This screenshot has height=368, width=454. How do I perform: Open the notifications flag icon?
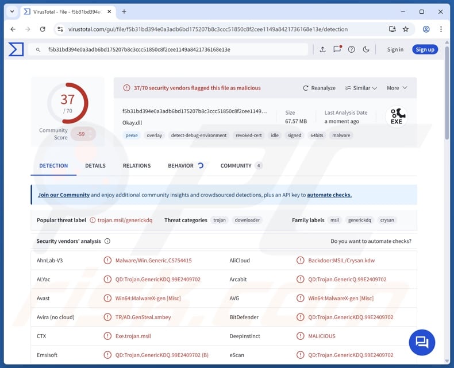pos(337,49)
